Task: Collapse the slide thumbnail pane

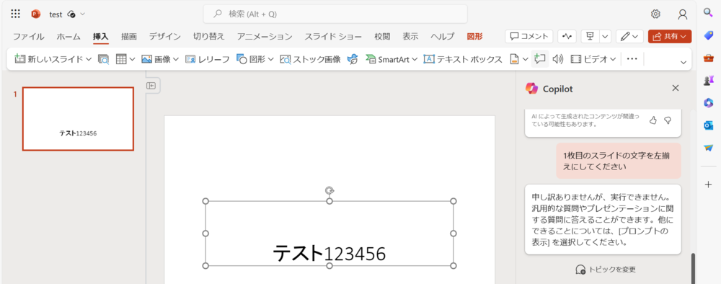Action: [151, 86]
